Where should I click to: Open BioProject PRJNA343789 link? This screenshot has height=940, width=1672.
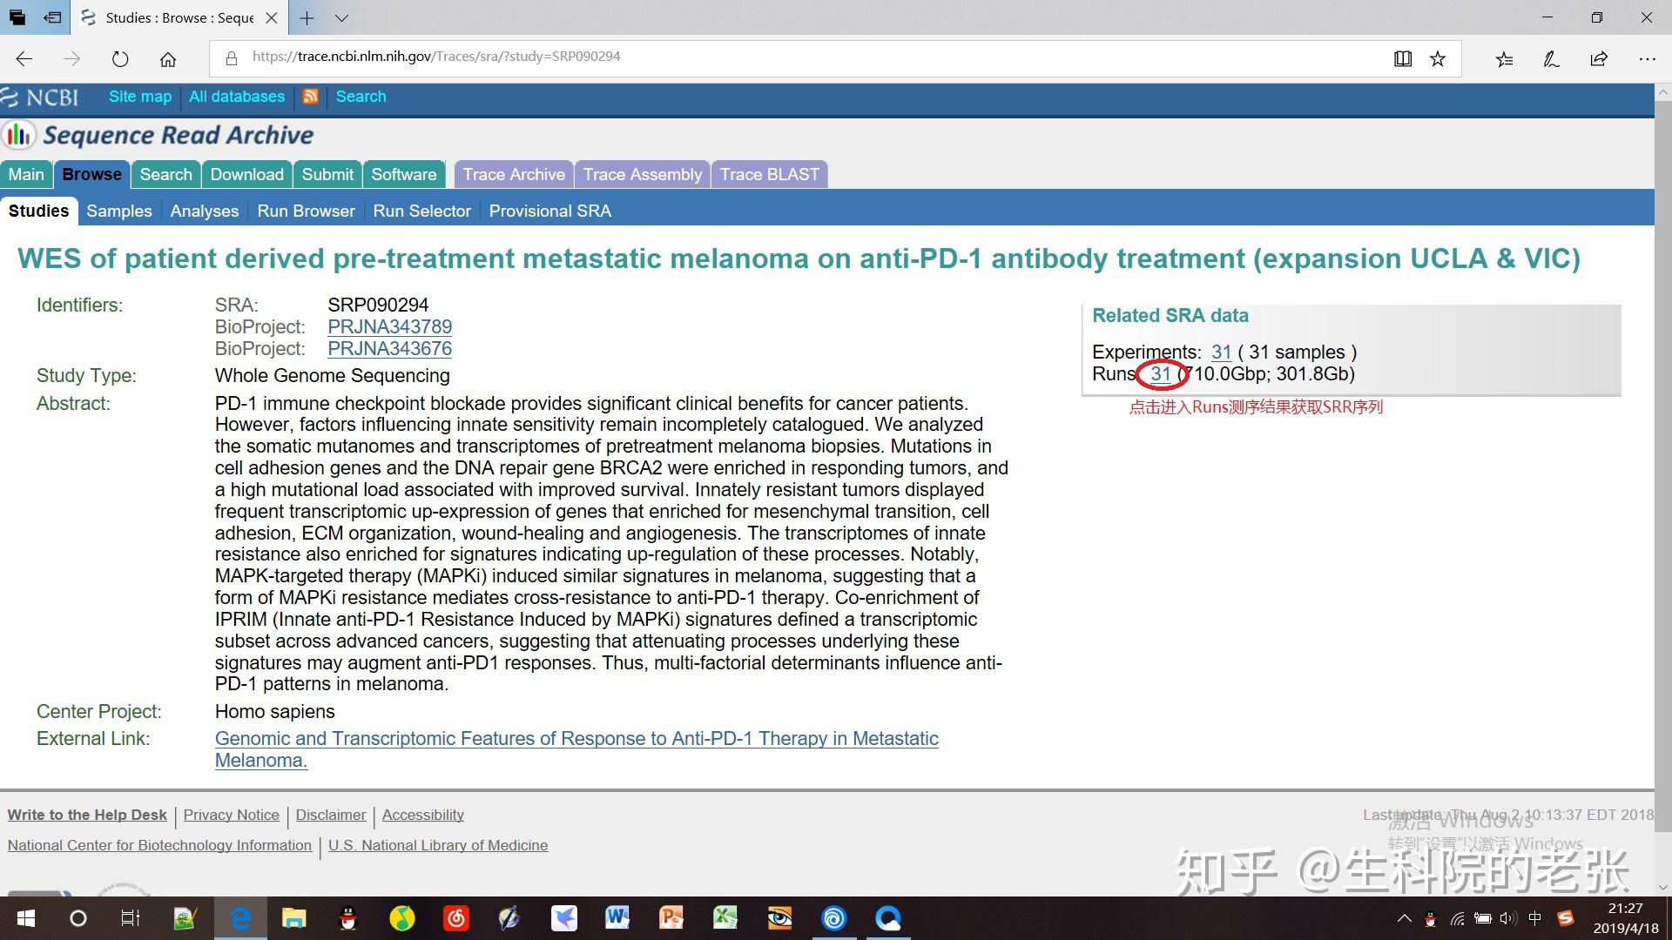pyautogui.click(x=389, y=326)
